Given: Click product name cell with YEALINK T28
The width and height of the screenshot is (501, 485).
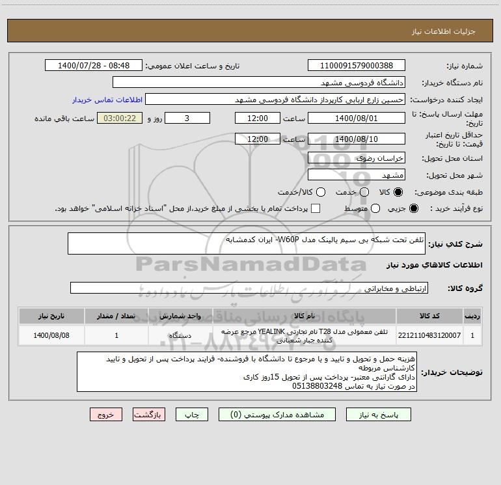Looking at the screenshot, I should pos(305,335).
